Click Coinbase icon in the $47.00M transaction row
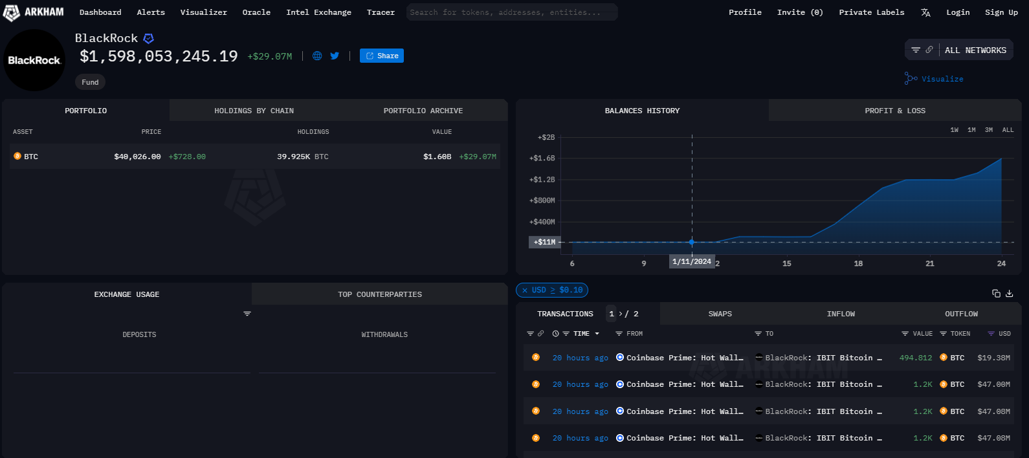Viewport: 1029px width, 458px height. point(620,384)
